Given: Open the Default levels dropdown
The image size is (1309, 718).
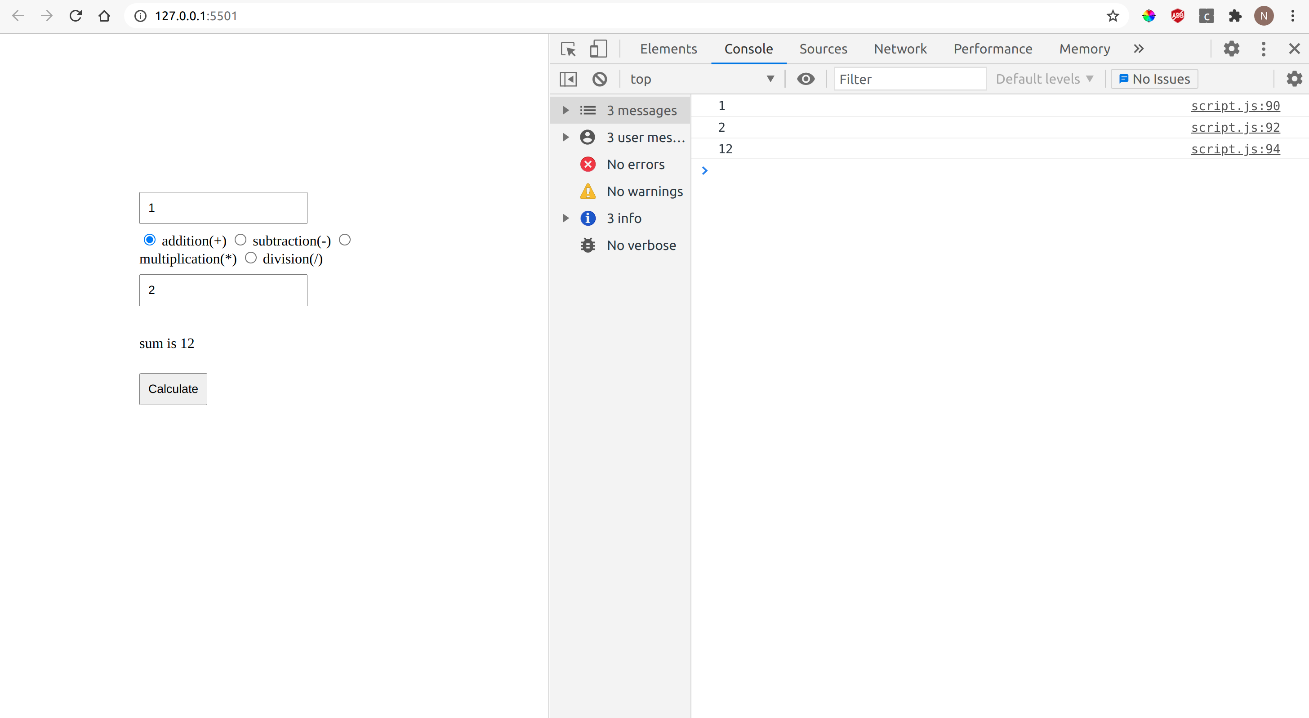Looking at the screenshot, I should click(x=1045, y=79).
